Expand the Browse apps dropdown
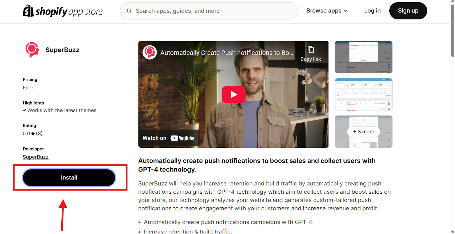This screenshot has height=234, width=455. click(x=327, y=11)
